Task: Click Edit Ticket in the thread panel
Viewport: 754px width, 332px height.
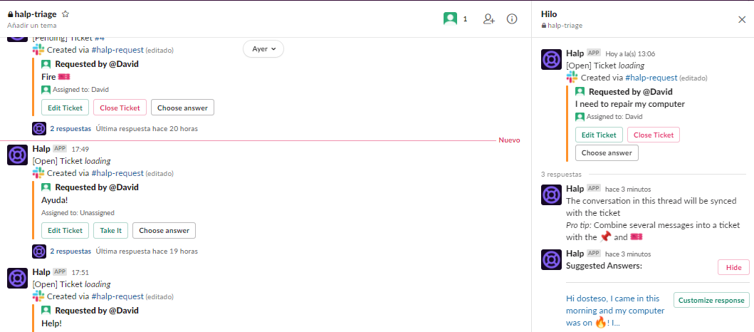Action: pos(599,135)
